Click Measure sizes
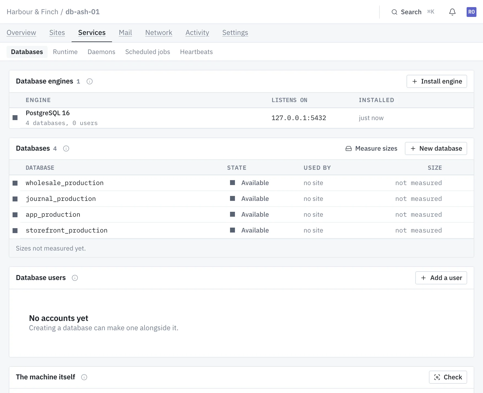The image size is (483, 393). pos(371,148)
